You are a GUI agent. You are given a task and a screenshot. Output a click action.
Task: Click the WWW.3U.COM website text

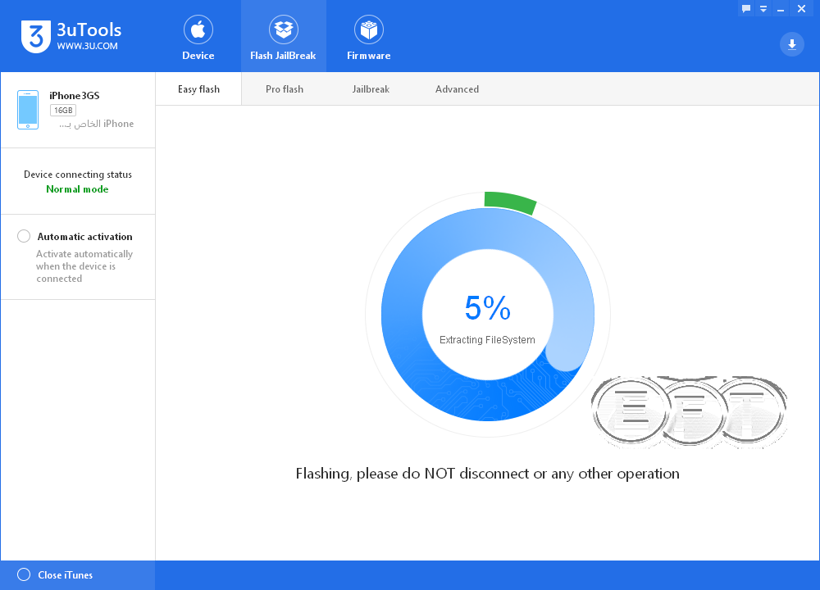click(88, 46)
